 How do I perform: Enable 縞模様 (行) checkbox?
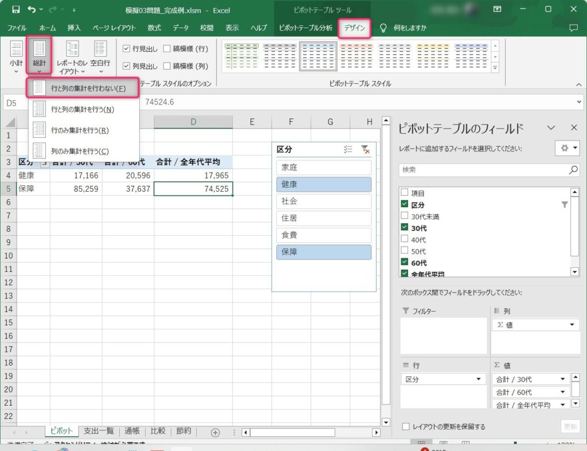[167, 49]
